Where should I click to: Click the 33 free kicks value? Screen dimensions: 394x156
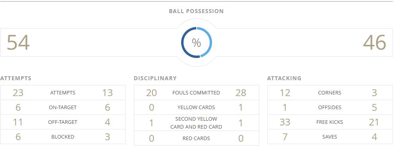click(x=285, y=122)
